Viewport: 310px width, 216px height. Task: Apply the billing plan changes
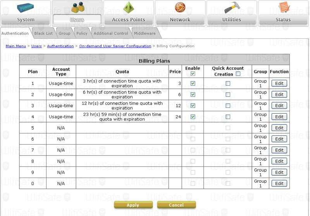point(133,205)
